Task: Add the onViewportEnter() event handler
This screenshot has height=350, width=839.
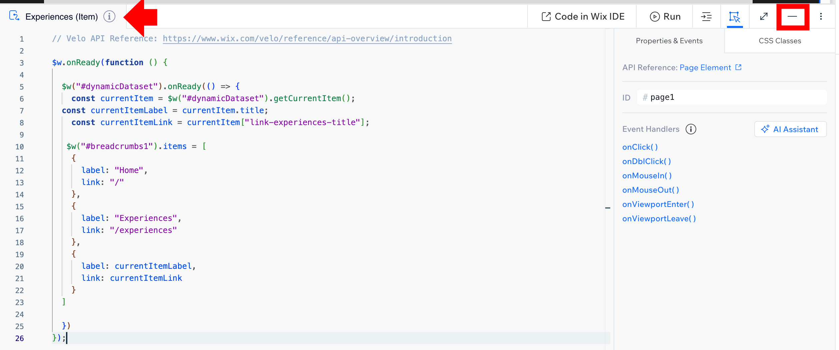Action: click(658, 204)
